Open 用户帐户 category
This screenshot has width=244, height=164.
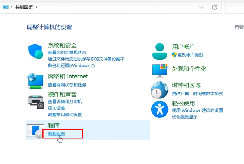click(x=183, y=47)
